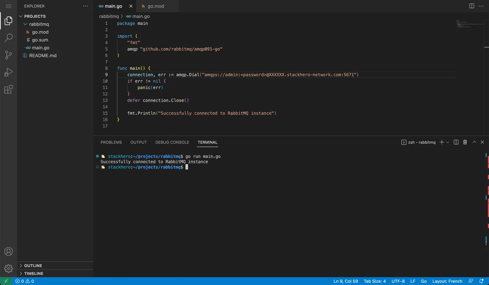Open go.mod in file explorer
The height and width of the screenshot is (285, 489).
coord(55,32)
